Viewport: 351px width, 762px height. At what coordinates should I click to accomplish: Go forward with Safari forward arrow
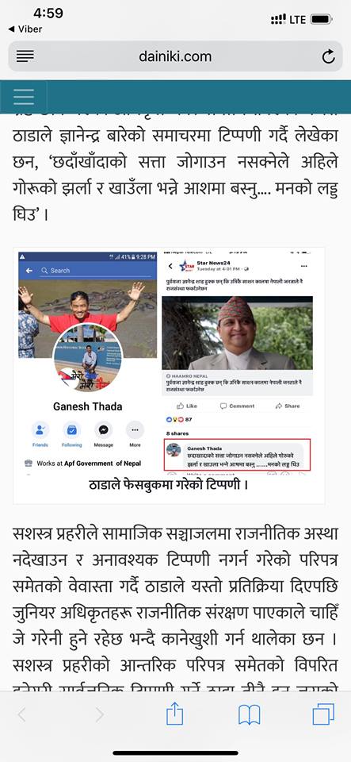(x=99, y=714)
